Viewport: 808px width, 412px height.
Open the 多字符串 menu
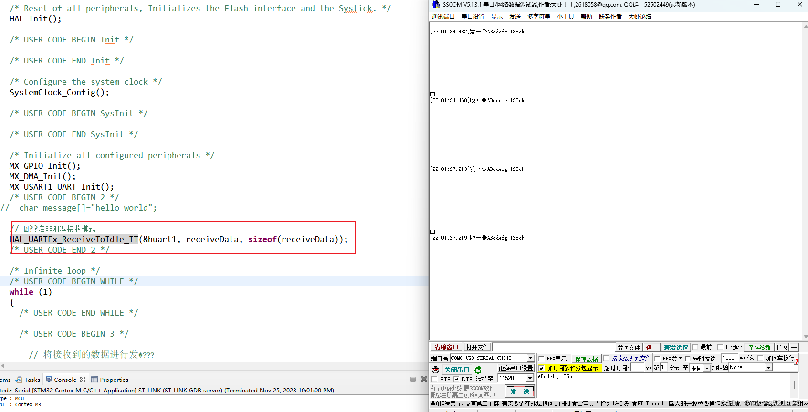pyautogui.click(x=539, y=17)
